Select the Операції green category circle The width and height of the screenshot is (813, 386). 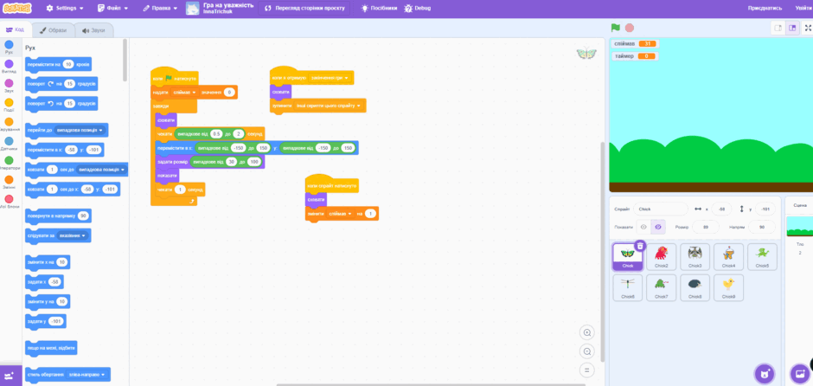[9, 164]
